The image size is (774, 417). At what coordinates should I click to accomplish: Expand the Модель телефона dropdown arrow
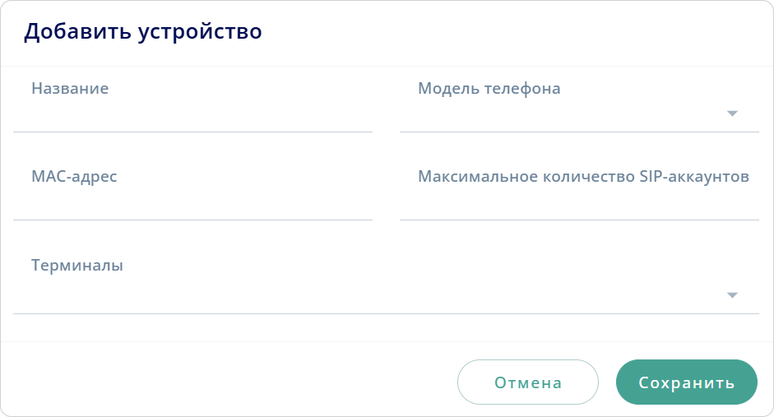733,114
